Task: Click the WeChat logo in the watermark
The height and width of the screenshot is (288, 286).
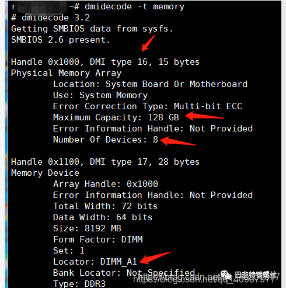Action: (x=226, y=275)
